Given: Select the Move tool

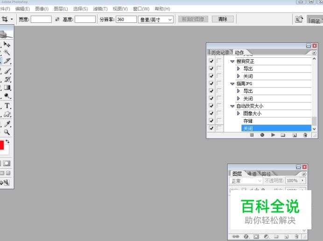Looking at the screenshot, I should [x=7, y=44].
